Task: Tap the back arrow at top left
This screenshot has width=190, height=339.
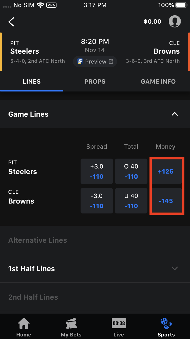Action: pos(11,22)
